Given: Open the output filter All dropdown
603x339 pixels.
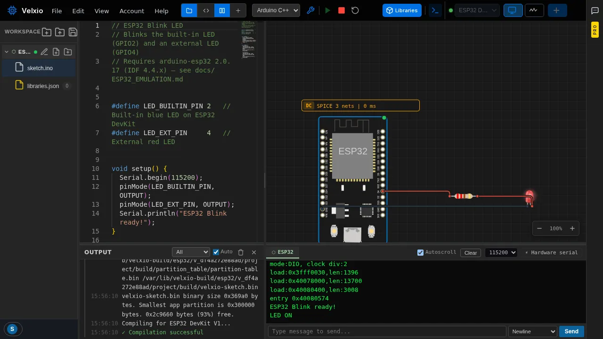Looking at the screenshot, I should pos(191,252).
